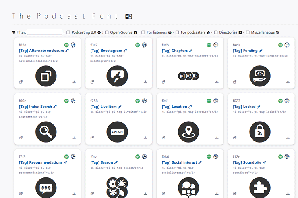Toggle the For listeners checkbox
This screenshot has width=298, height=198.
tap(143, 32)
